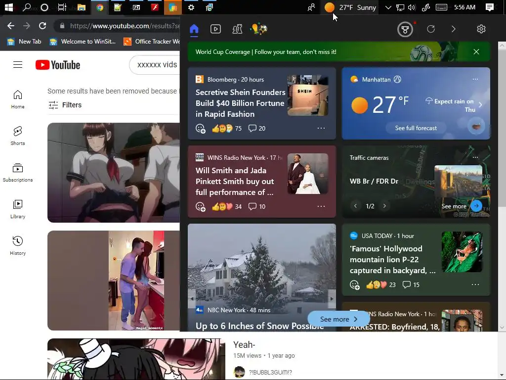Open the rewards medal icon

pos(405,29)
